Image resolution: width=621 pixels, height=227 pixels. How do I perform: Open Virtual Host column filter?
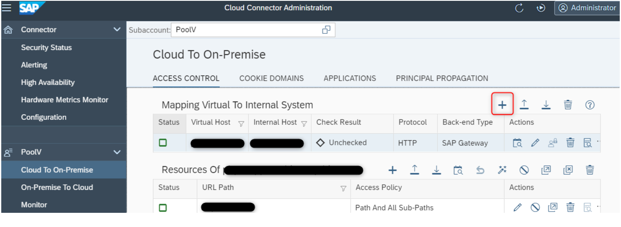coord(241,123)
